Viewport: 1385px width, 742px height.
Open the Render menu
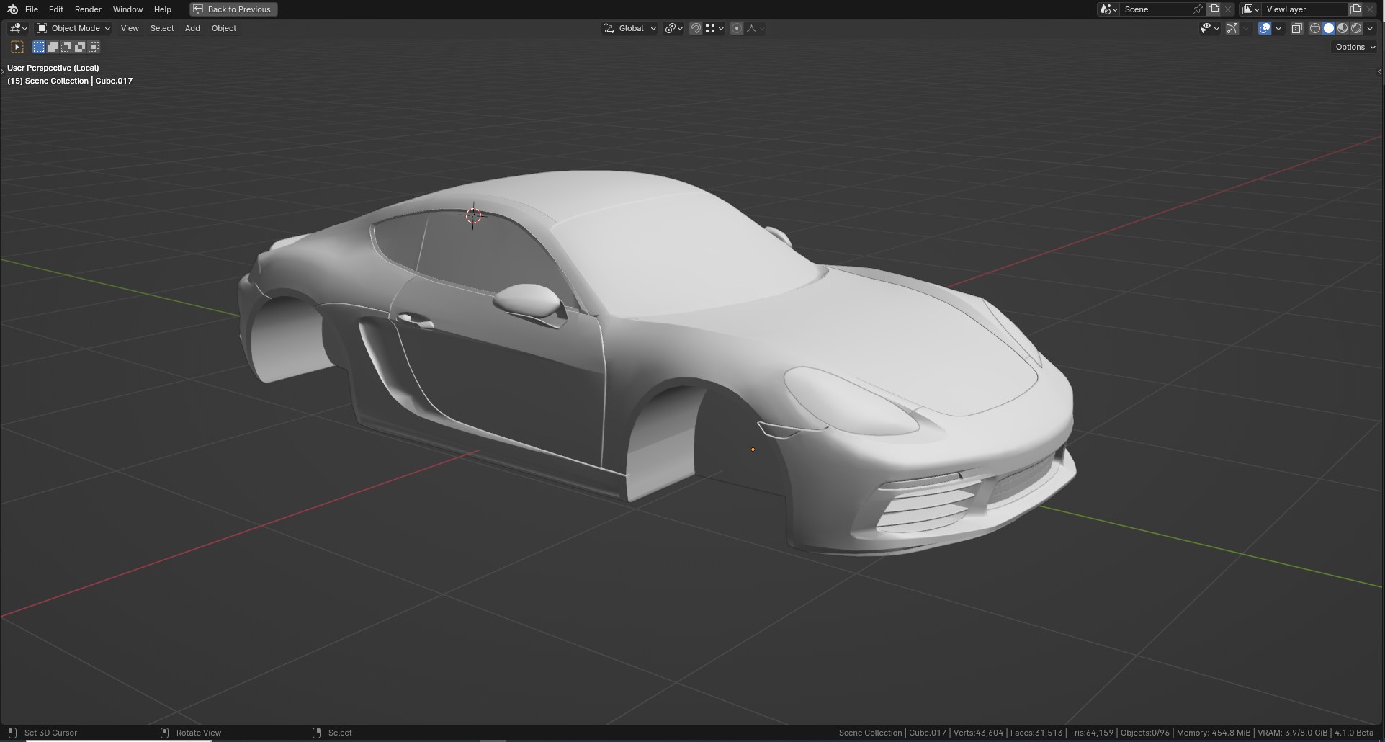tap(88, 9)
